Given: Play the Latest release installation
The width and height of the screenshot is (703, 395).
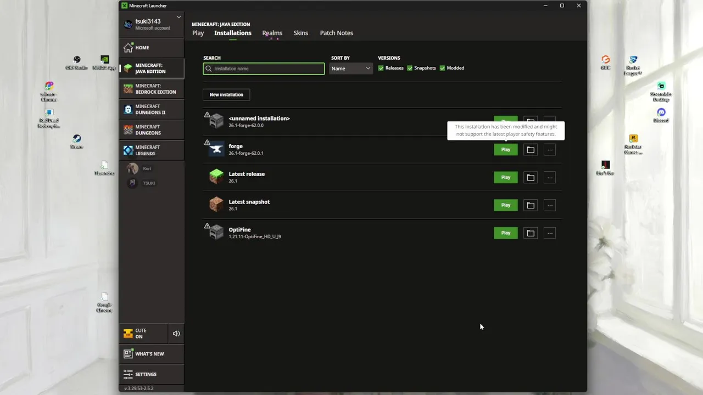Looking at the screenshot, I should (506, 177).
